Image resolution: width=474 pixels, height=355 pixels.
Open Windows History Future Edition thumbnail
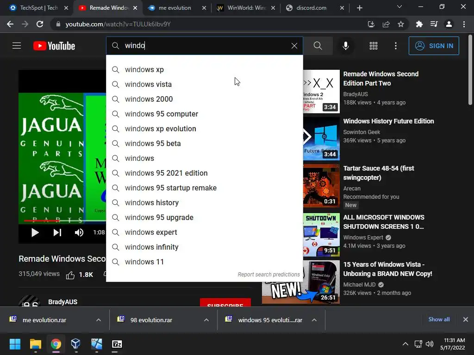[x=321, y=139]
